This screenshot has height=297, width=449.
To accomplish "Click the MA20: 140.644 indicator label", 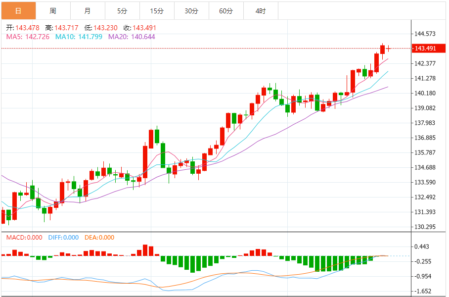I will click(132, 37).
